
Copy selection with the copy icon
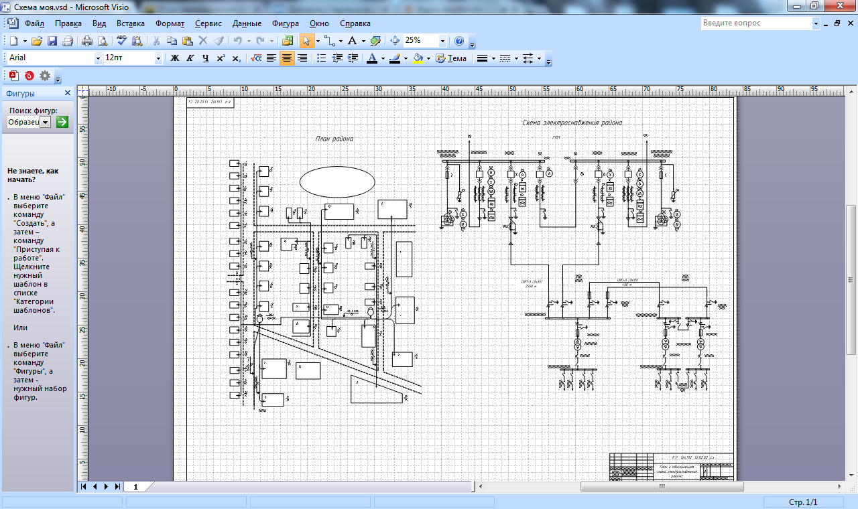click(x=172, y=41)
